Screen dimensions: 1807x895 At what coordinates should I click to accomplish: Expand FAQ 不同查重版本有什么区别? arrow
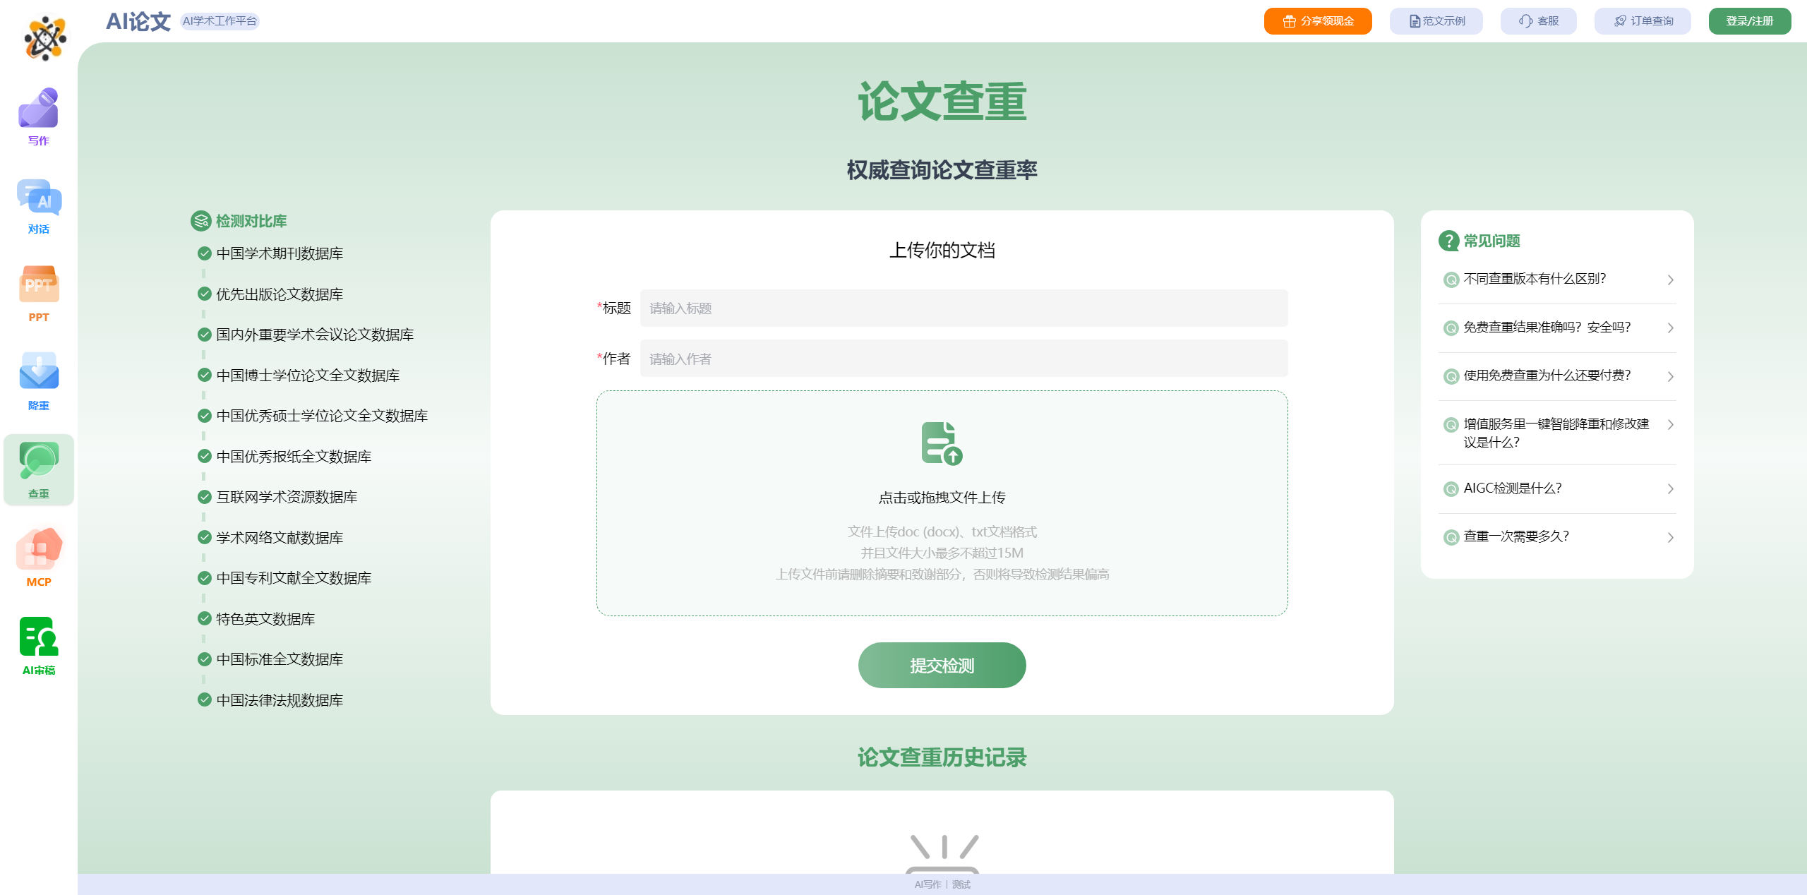(1670, 280)
